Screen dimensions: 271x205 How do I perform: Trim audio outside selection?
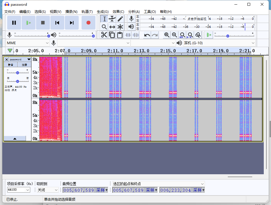(128, 35)
